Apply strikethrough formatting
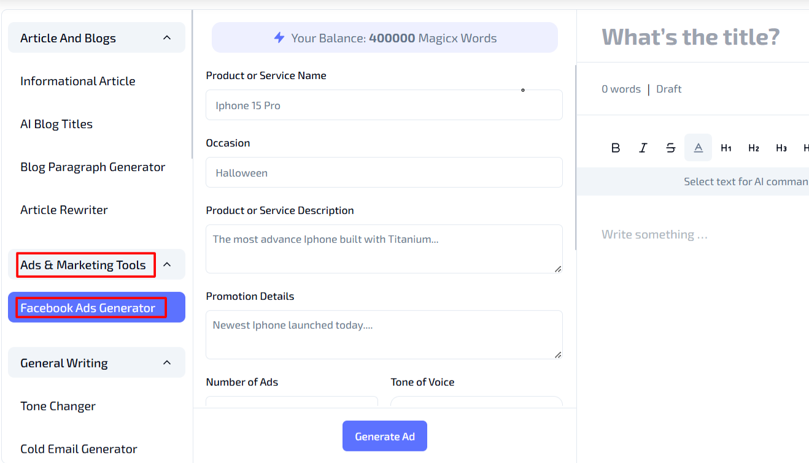This screenshot has width=809, height=463. pos(671,148)
